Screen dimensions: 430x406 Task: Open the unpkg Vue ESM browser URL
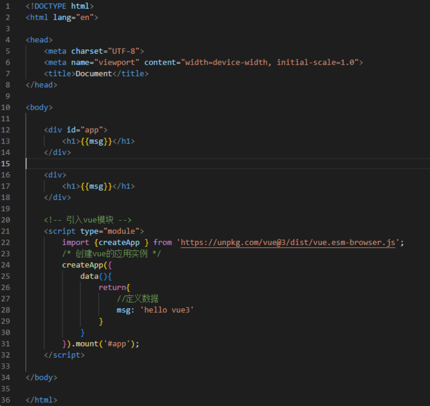[x=288, y=243]
